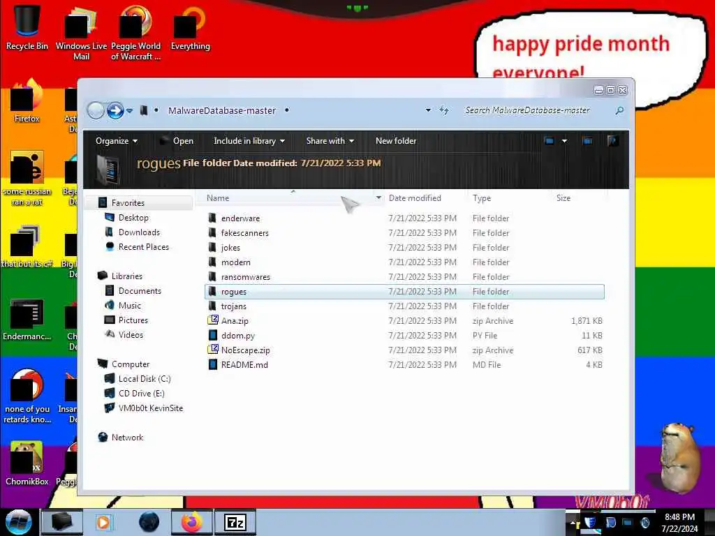Open the Endermanc... desktop icon

27,319
